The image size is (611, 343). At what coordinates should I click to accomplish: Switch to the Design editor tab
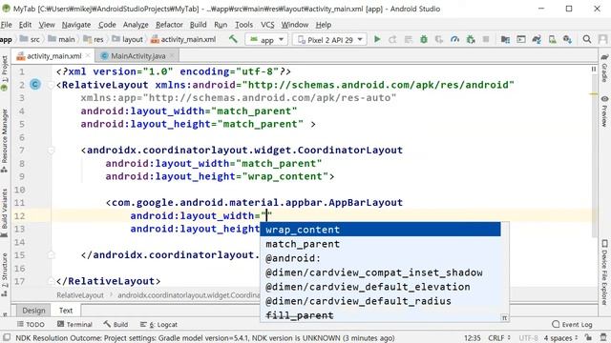(33, 311)
